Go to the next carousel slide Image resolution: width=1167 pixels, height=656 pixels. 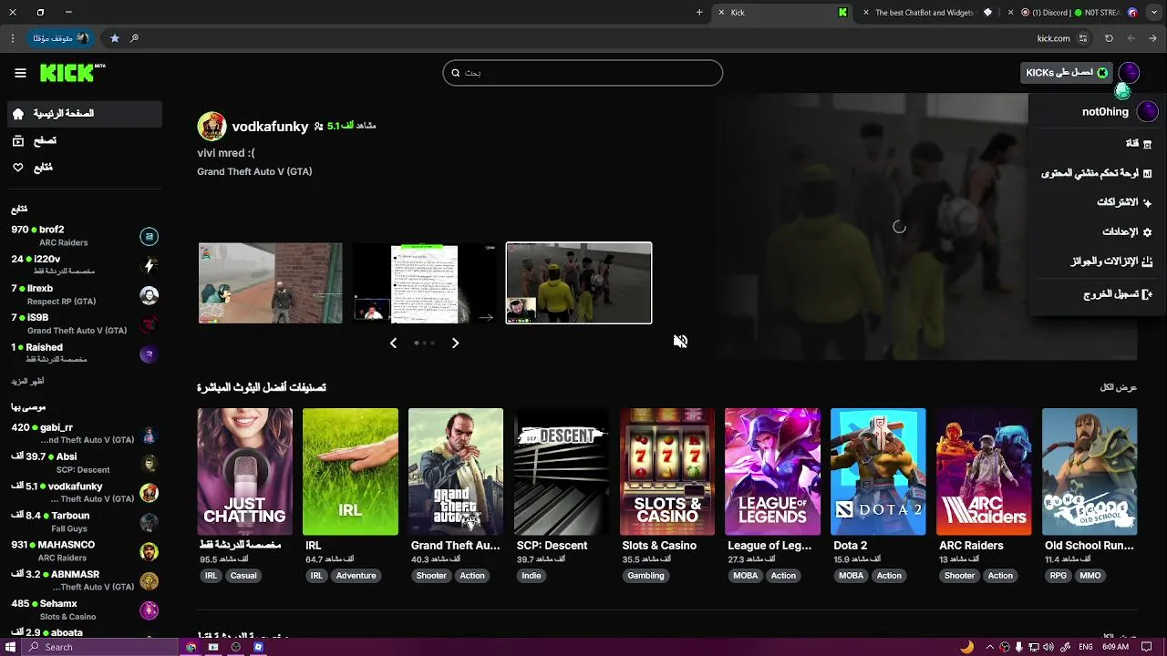[x=455, y=343]
